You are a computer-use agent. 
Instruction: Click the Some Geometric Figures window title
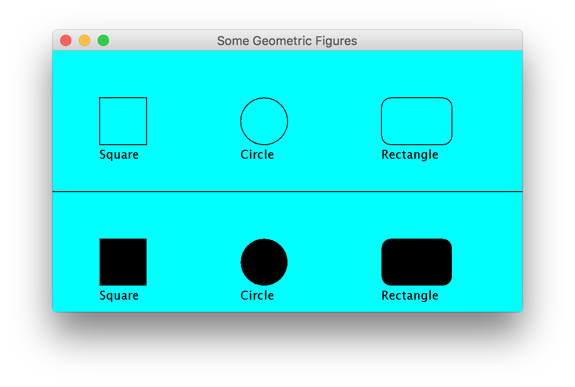[287, 41]
